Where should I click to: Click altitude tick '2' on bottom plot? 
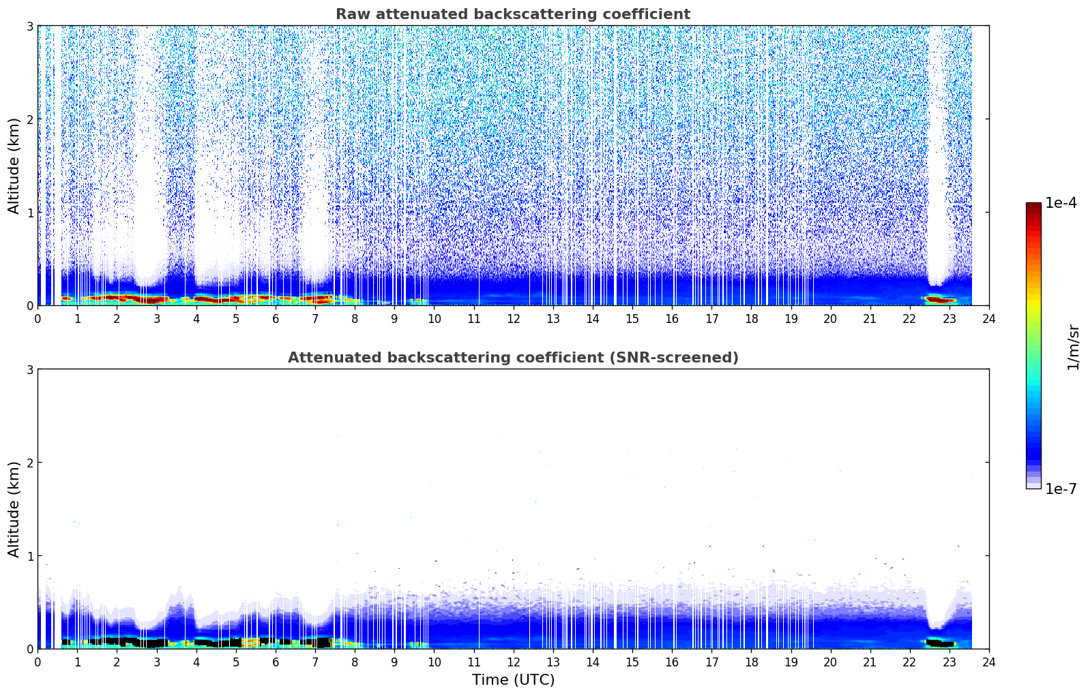click(x=30, y=463)
